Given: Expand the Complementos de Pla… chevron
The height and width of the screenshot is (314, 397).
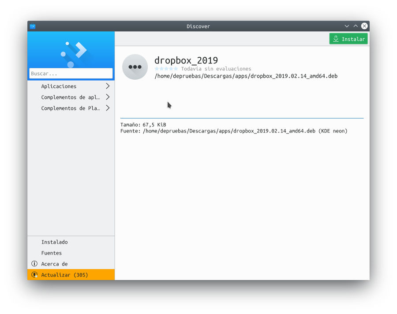Looking at the screenshot, I should click(x=108, y=108).
